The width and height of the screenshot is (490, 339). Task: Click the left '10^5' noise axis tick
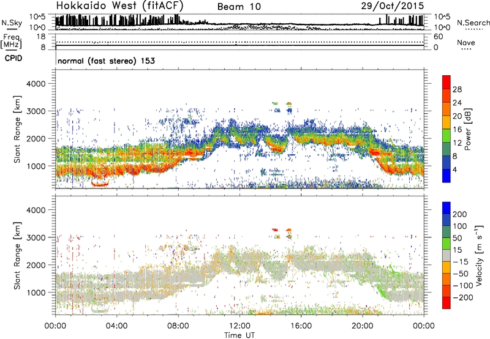pos(37,17)
